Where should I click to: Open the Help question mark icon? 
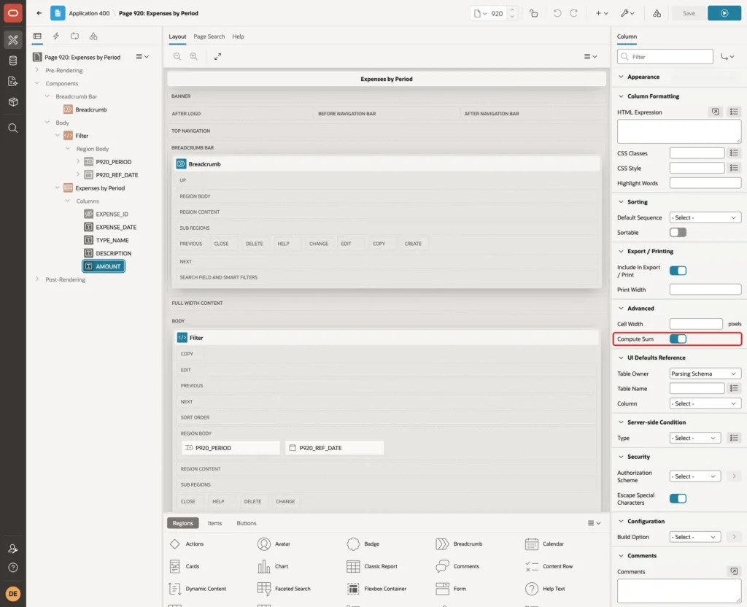click(13, 568)
